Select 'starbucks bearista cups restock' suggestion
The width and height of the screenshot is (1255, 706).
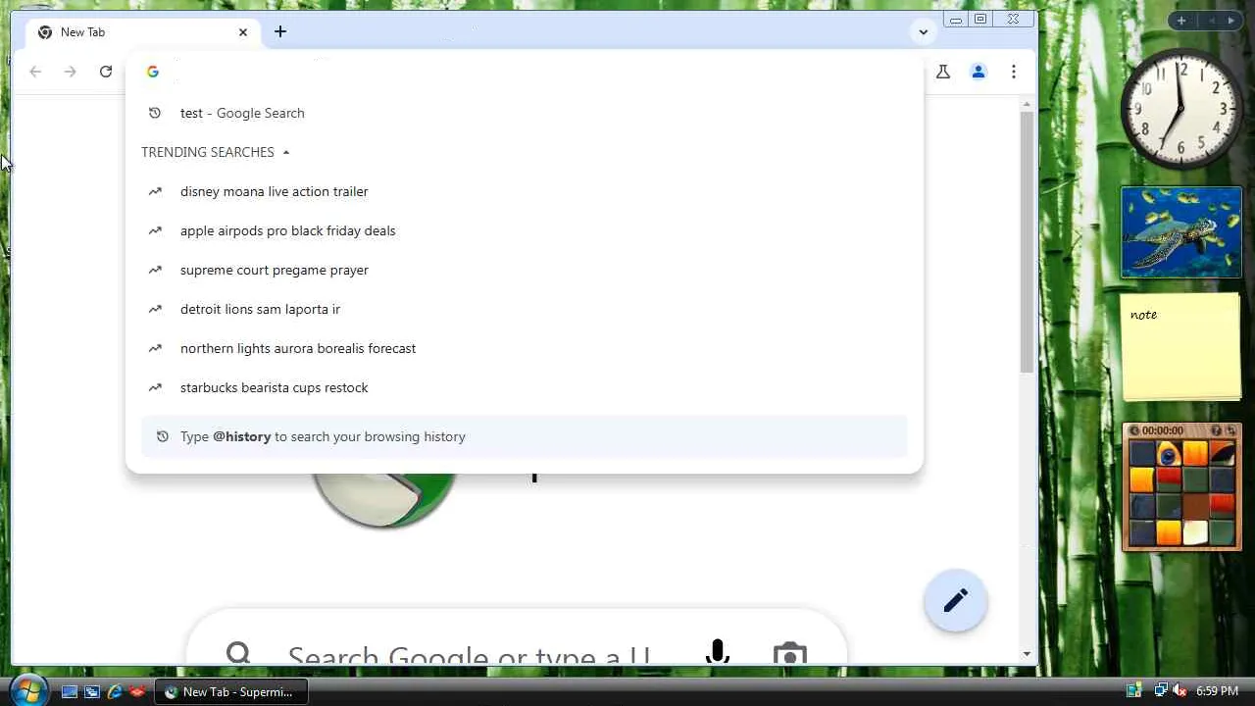tap(525, 387)
